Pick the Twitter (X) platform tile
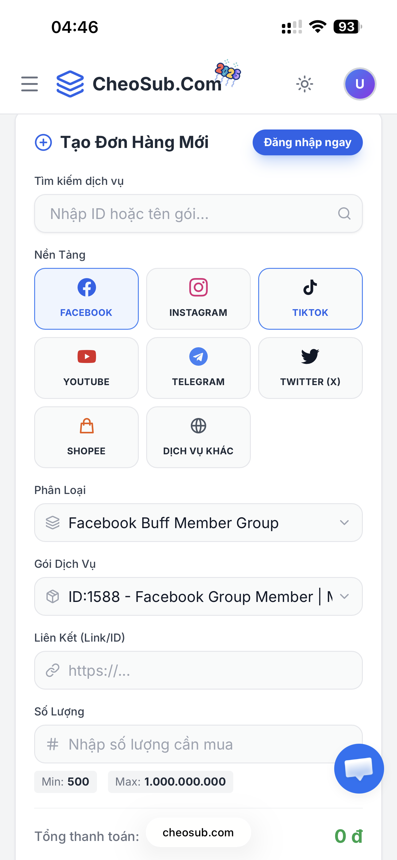The width and height of the screenshot is (397, 860). 310,368
